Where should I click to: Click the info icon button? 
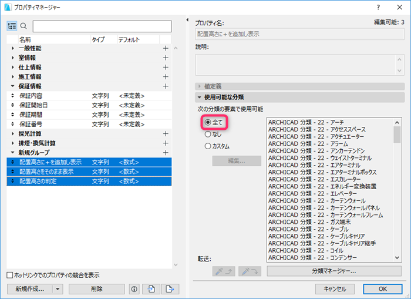(134, 289)
